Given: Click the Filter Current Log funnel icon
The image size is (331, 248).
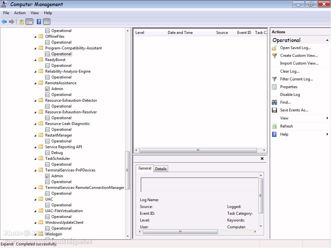Looking at the screenshot, I should point(274,79).
